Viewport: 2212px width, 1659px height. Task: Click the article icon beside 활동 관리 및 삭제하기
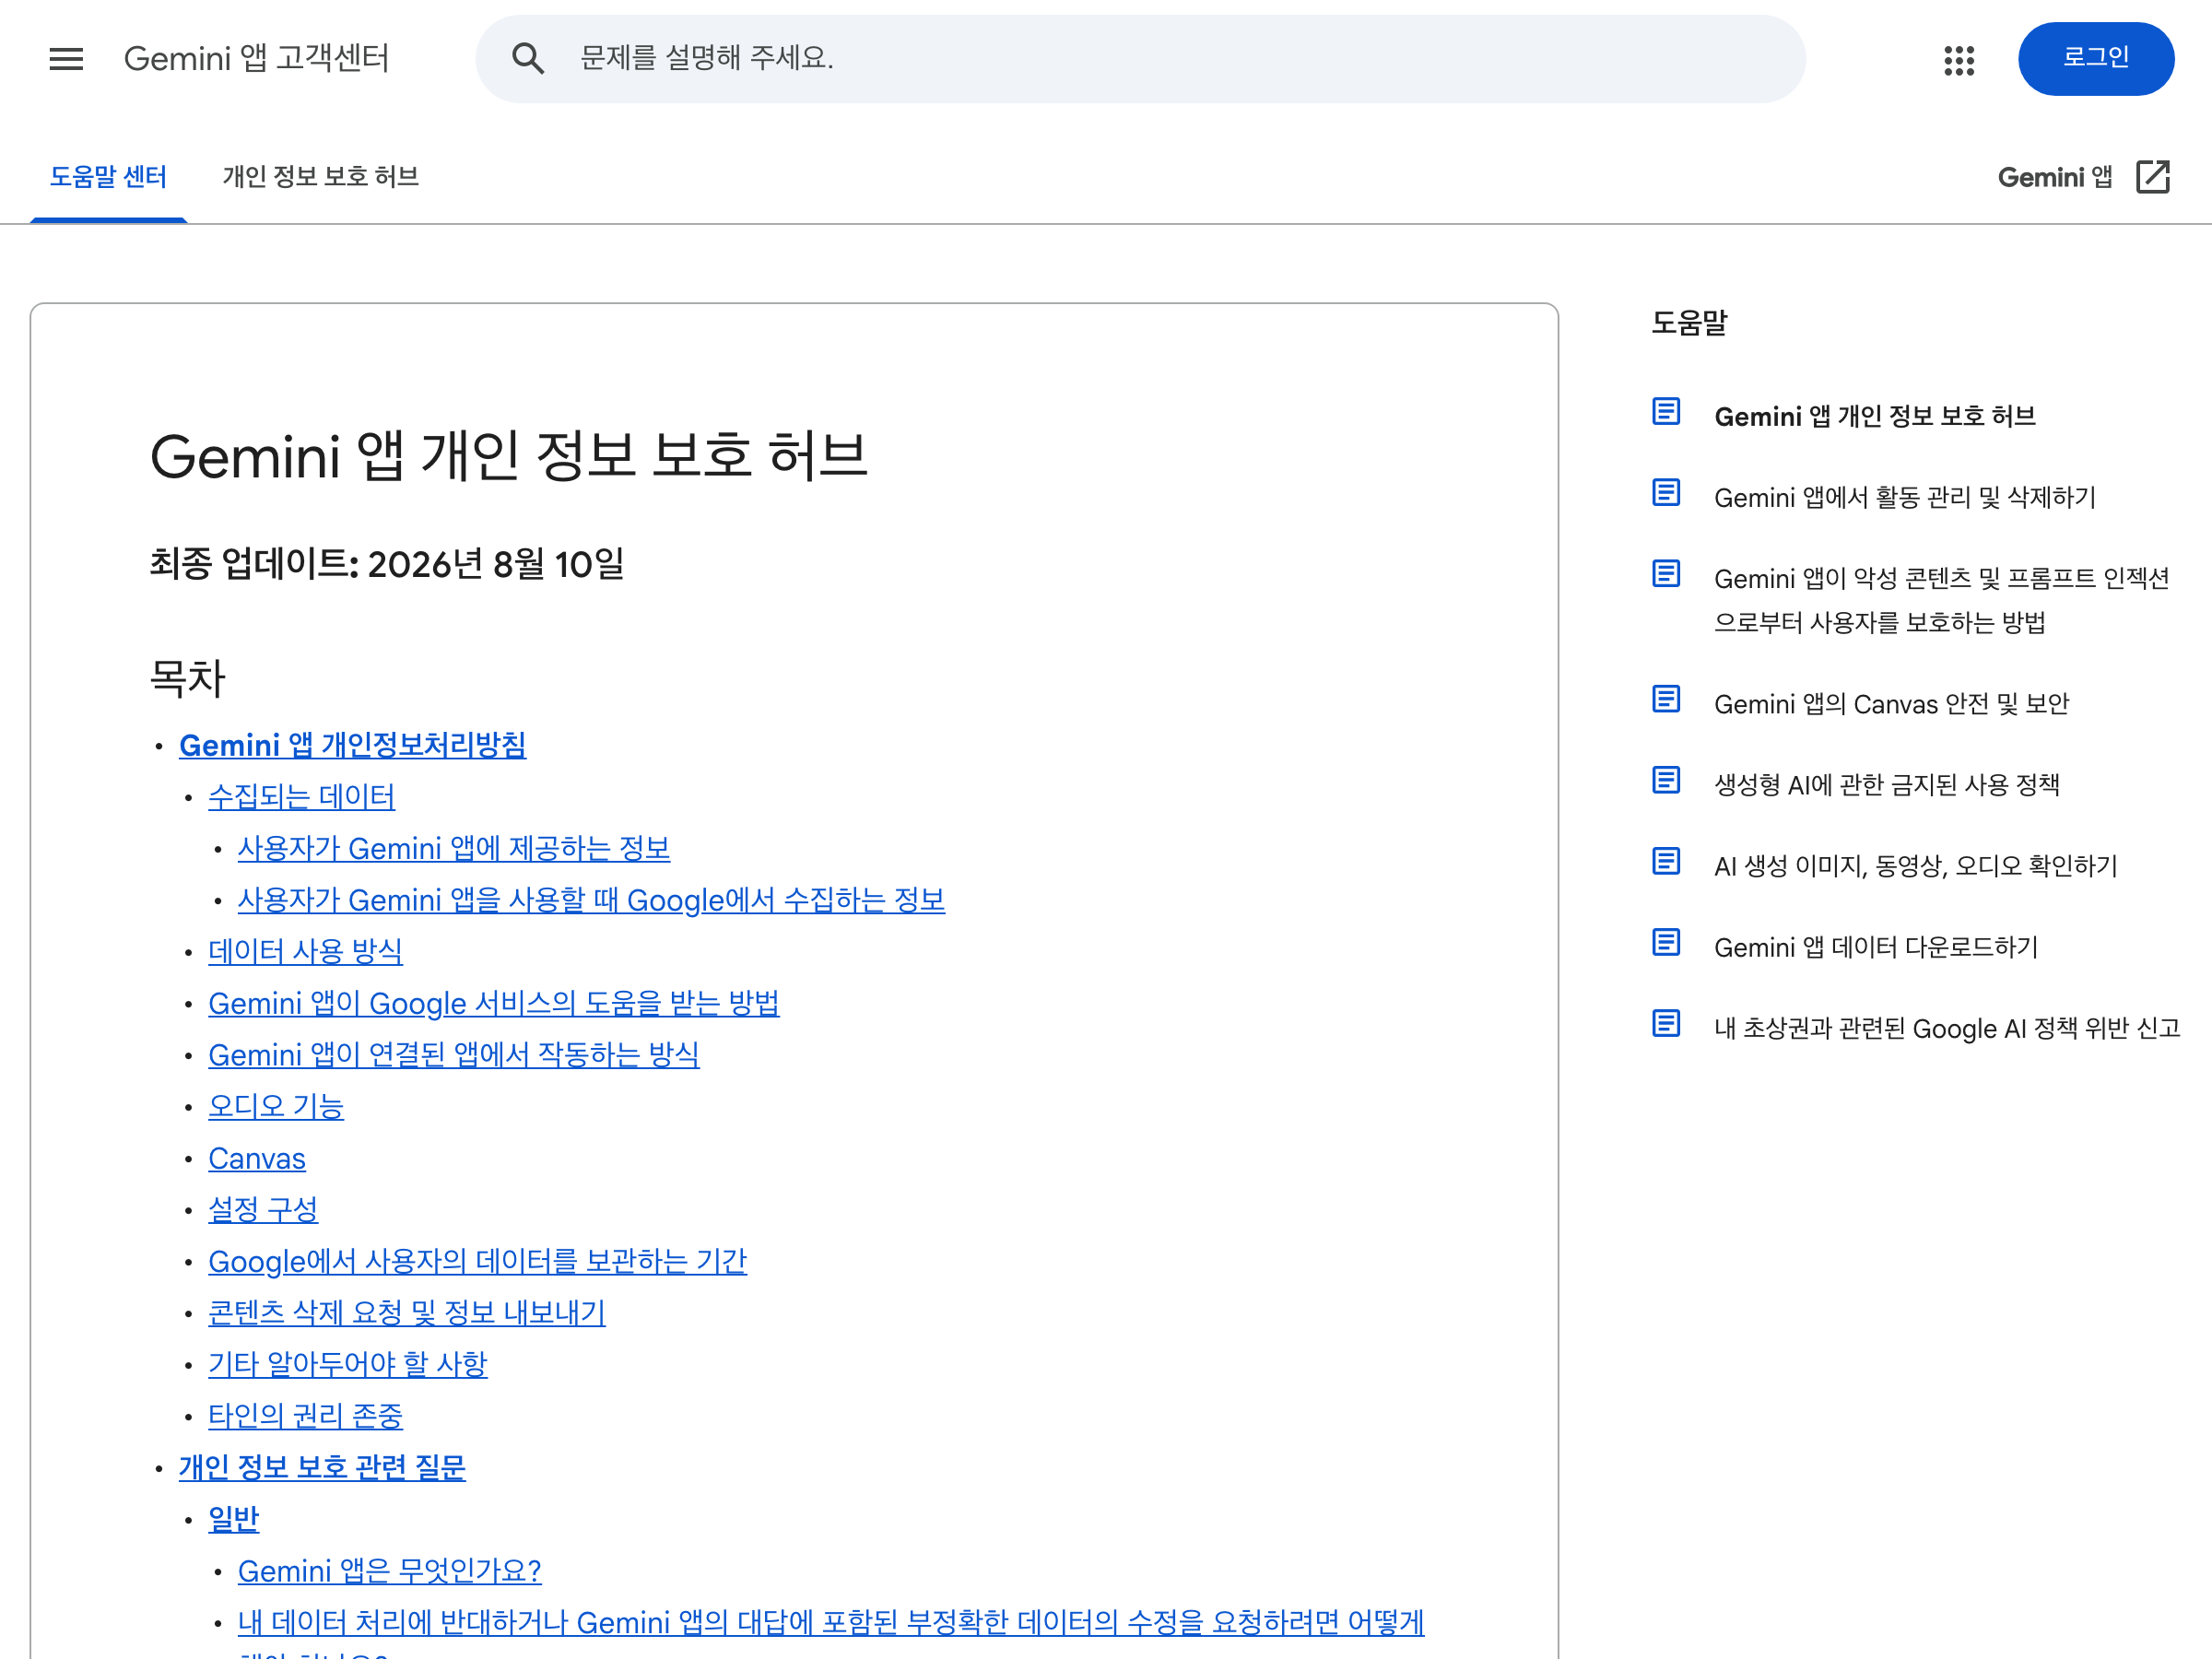(1666, 492)
